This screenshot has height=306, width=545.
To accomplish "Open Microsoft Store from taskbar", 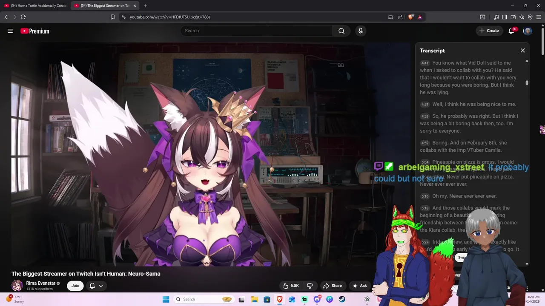I will point(267,299).
